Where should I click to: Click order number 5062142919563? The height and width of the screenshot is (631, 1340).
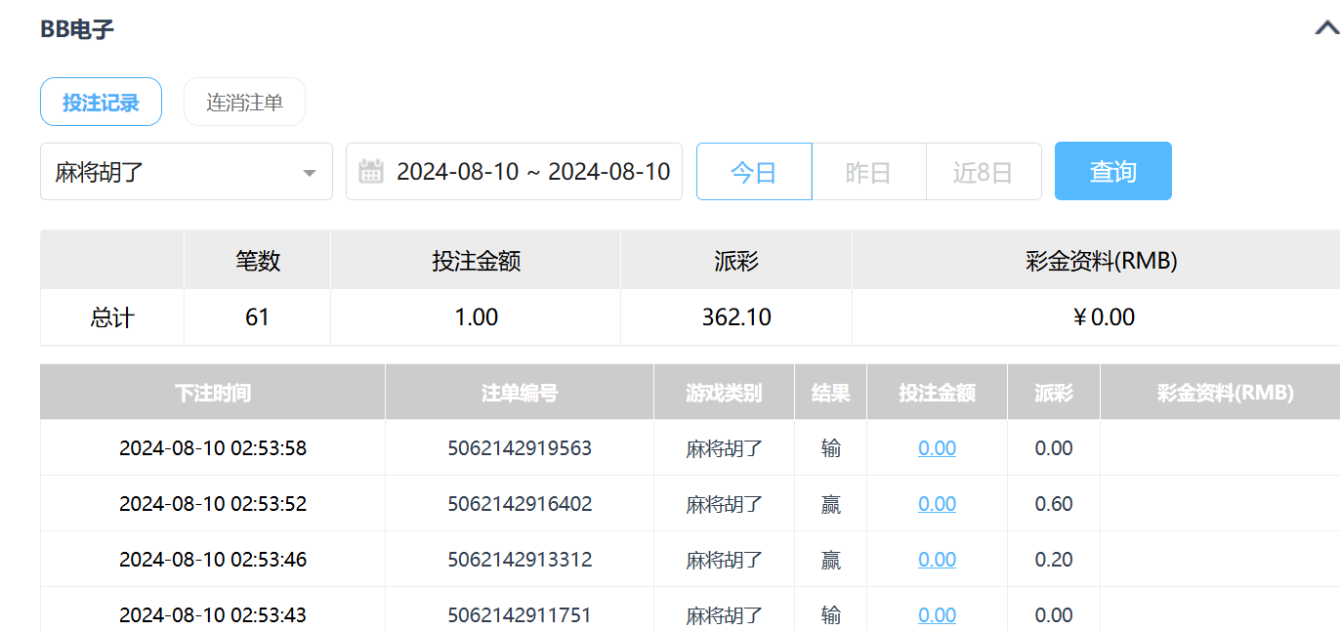[x=520, y=448]
